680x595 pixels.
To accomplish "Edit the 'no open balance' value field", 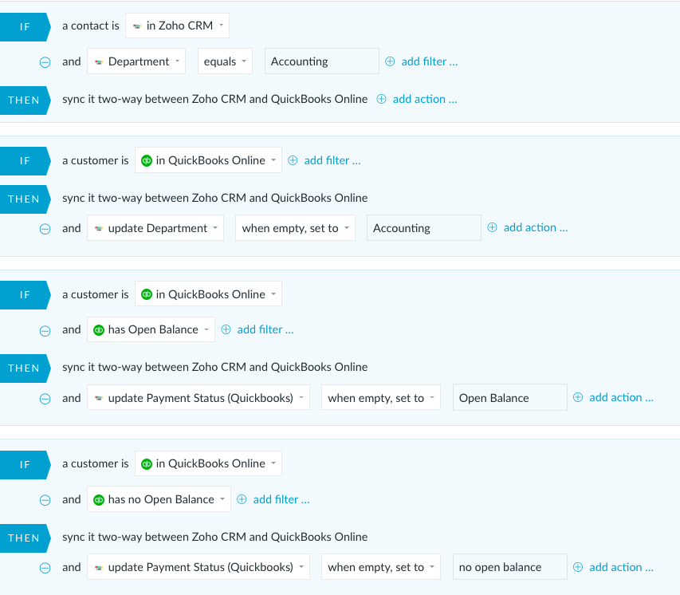I will pyautogui.click(x=510, y=567).
